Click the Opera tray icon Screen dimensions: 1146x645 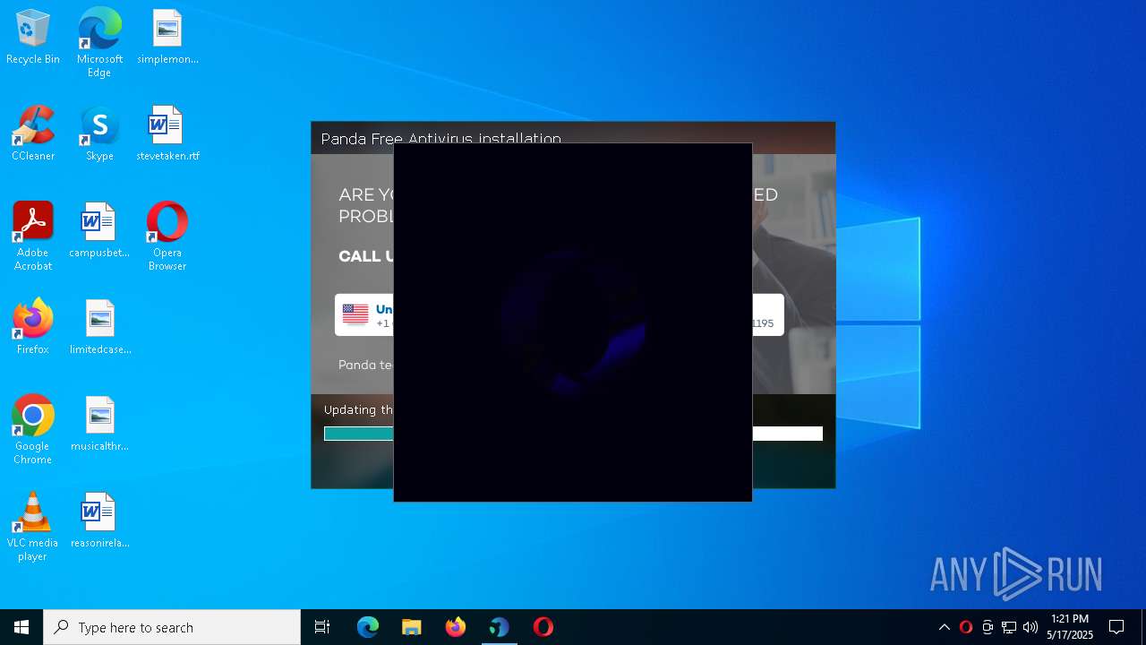[966, 627]
